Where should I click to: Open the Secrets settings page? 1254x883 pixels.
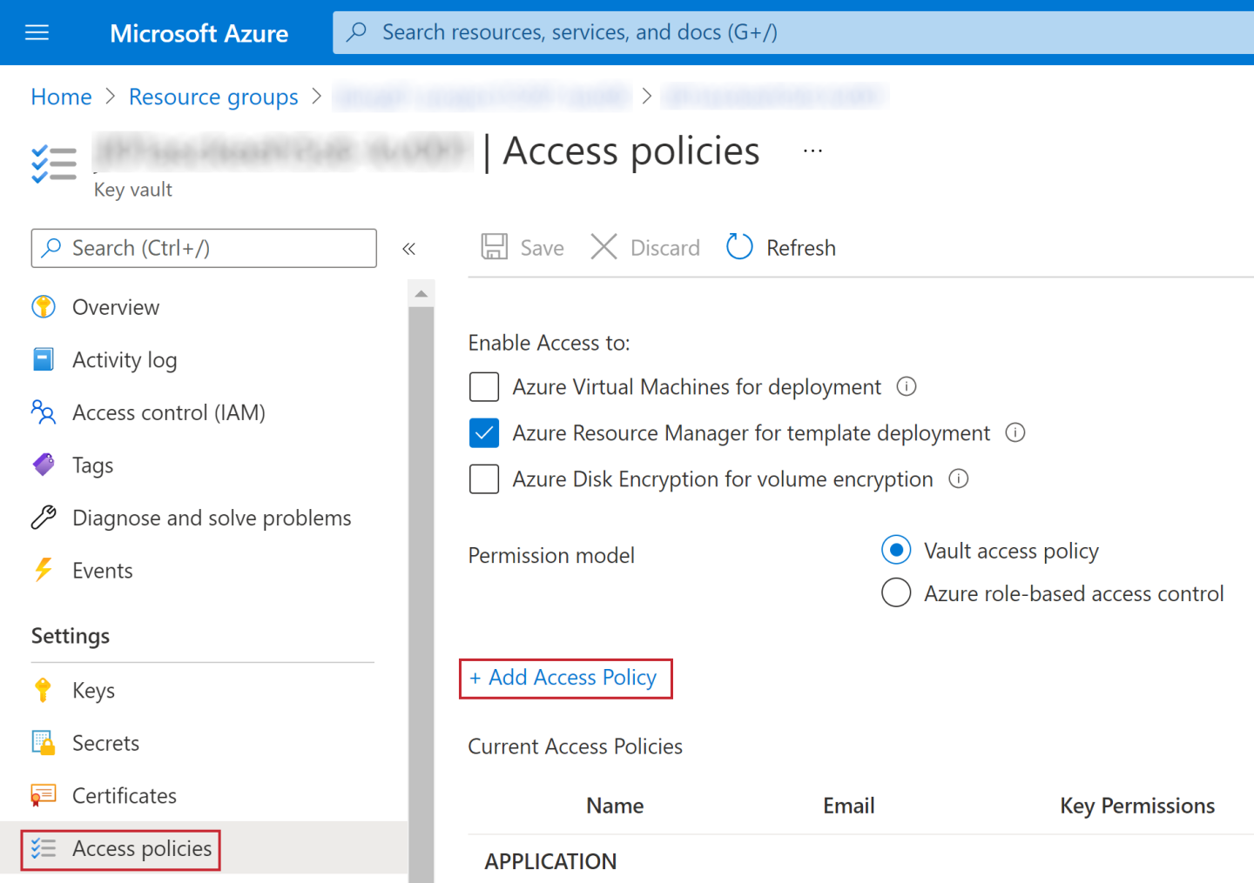pyautogui.click(x=105, y=743)
